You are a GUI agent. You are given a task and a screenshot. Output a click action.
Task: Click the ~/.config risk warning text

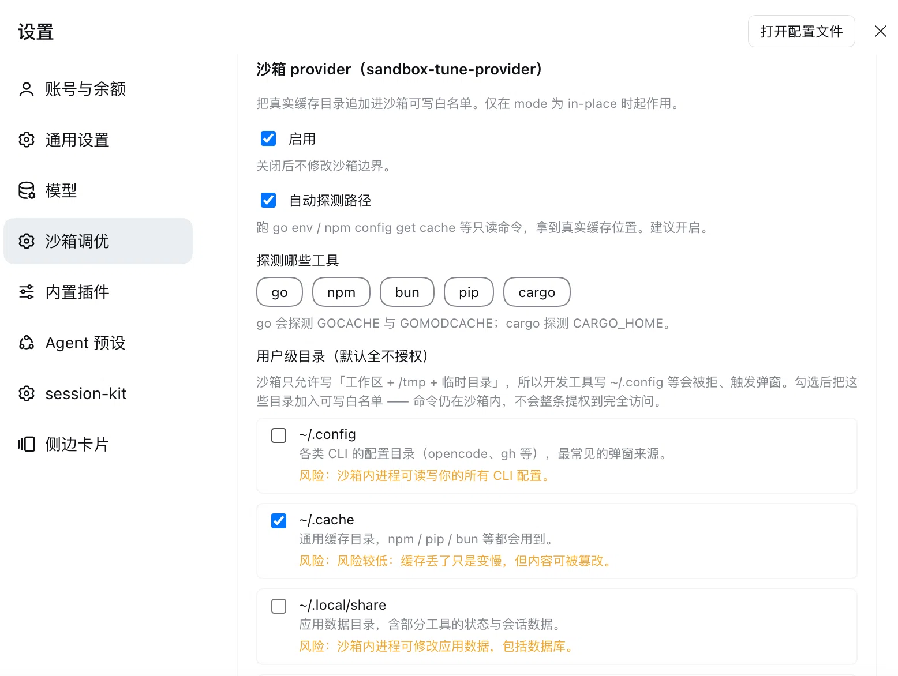pos(426,476)
